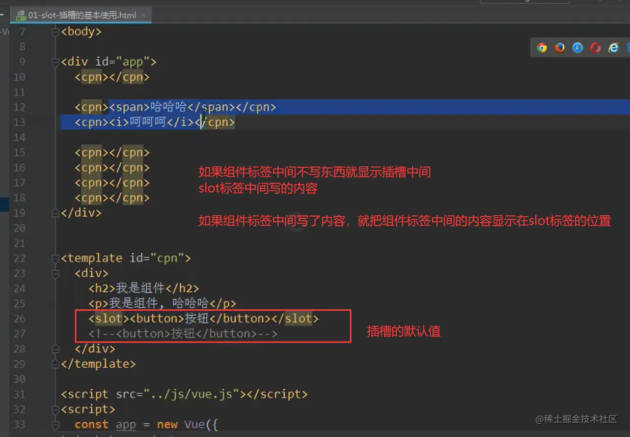The height and width of the screenshot is (437, 630).
Task: Click the const keyword on line 33
Action: (x=92, y=425)
